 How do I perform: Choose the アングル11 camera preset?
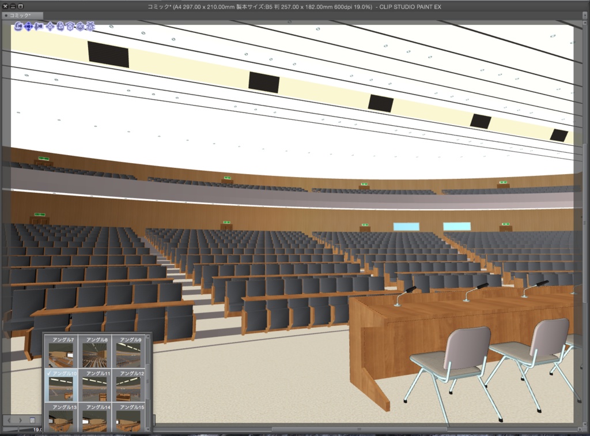point(95,386)
